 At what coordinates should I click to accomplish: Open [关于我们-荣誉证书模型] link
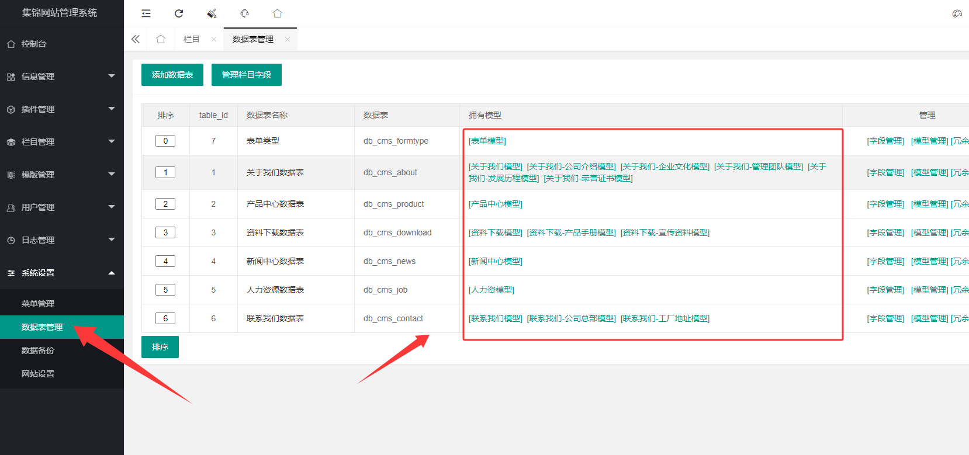tap(588, 178)
